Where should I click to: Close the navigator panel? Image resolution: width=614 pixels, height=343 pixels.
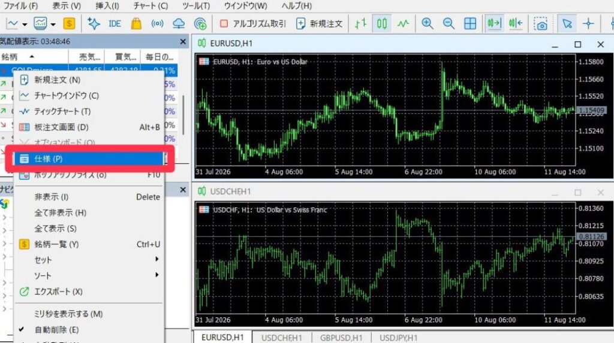[x=183, y=190]
